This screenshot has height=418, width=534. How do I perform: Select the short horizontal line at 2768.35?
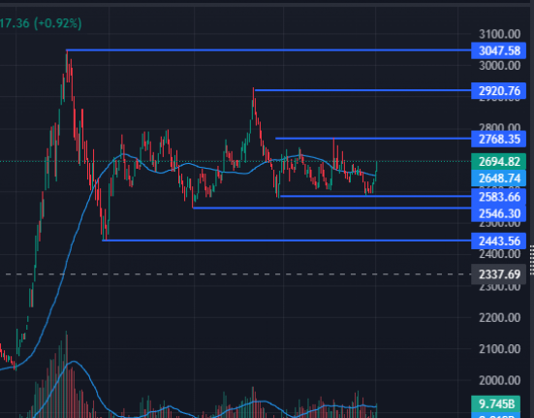click(373, 139)
